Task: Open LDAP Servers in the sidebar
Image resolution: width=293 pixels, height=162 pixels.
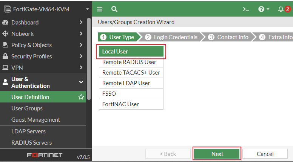Action: (x=28, y=131)
